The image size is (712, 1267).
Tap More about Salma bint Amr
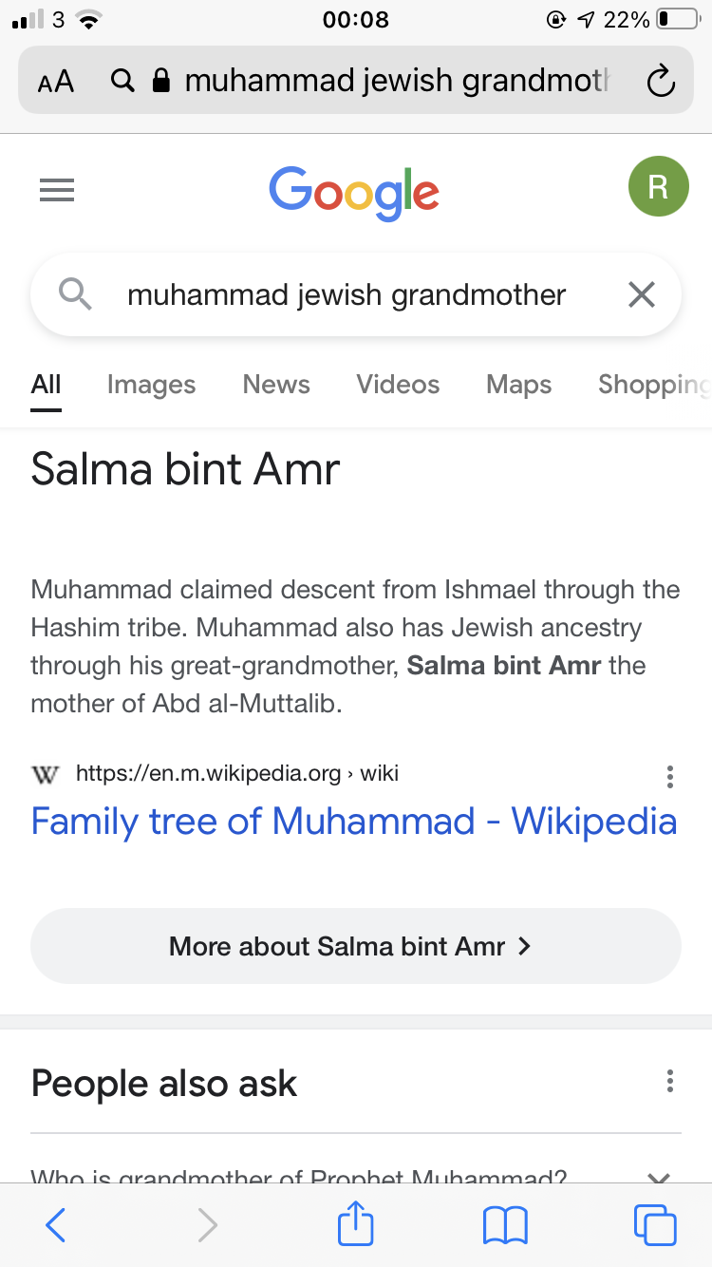tap(356, 946)
